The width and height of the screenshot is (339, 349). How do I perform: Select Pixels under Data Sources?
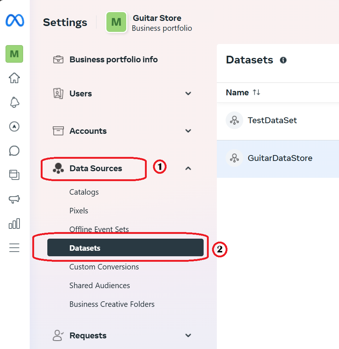coord(79,210)
